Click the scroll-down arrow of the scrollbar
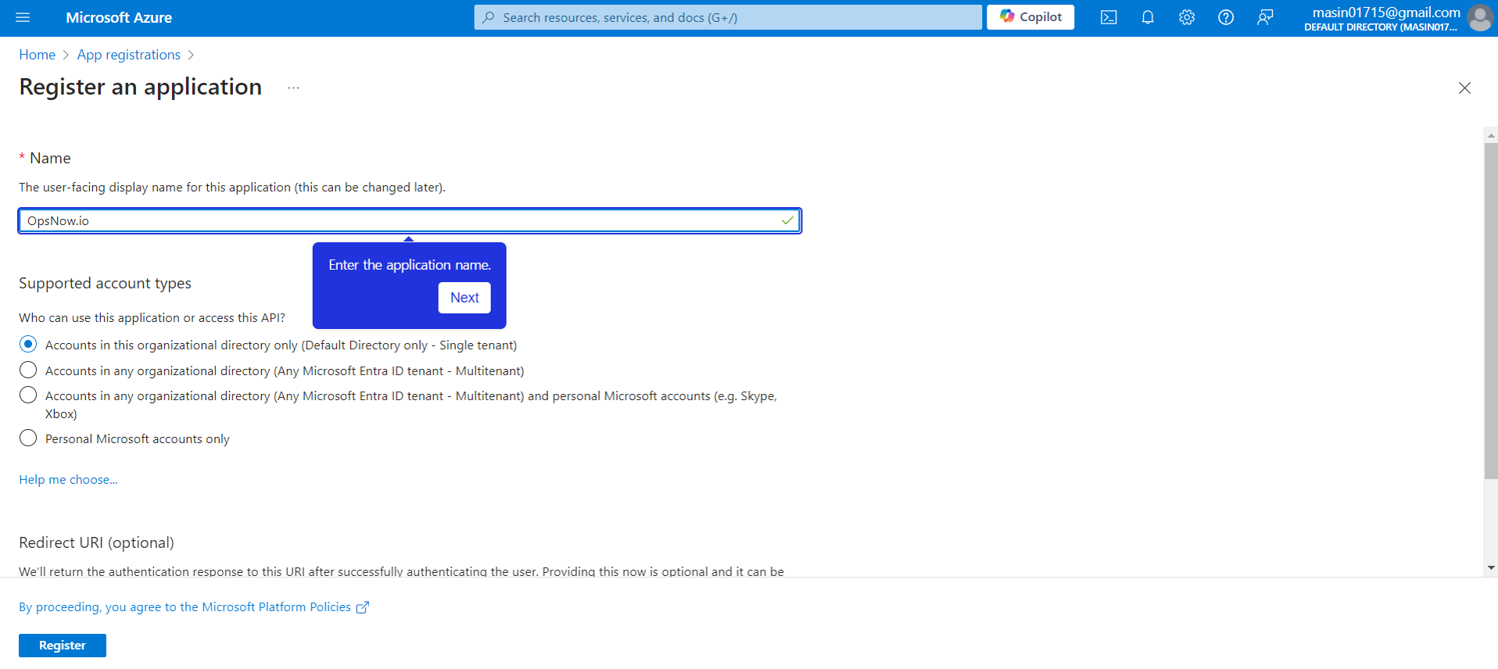This screenshot has width=1498, height=669. tap(1491, 568)
